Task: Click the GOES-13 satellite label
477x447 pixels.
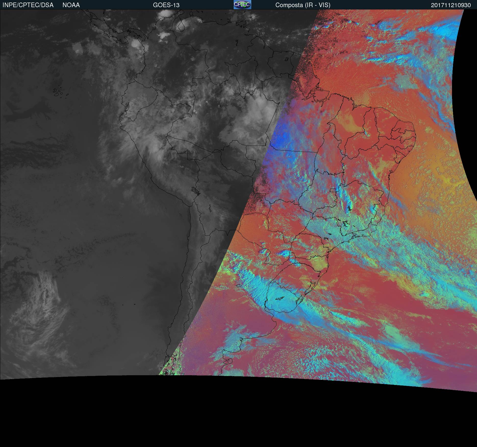Action: point(166,5)
